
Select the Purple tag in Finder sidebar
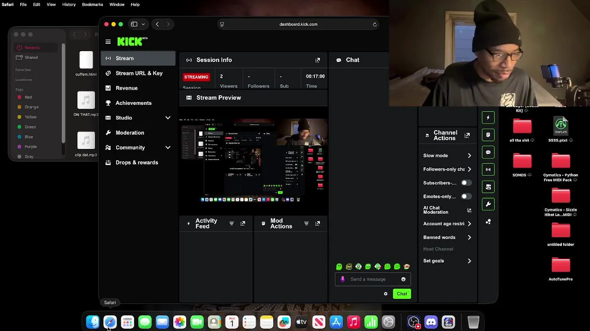click(30, 147)
